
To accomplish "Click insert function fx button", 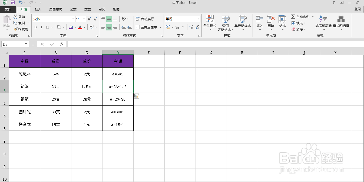I will [x=62, y=44].
